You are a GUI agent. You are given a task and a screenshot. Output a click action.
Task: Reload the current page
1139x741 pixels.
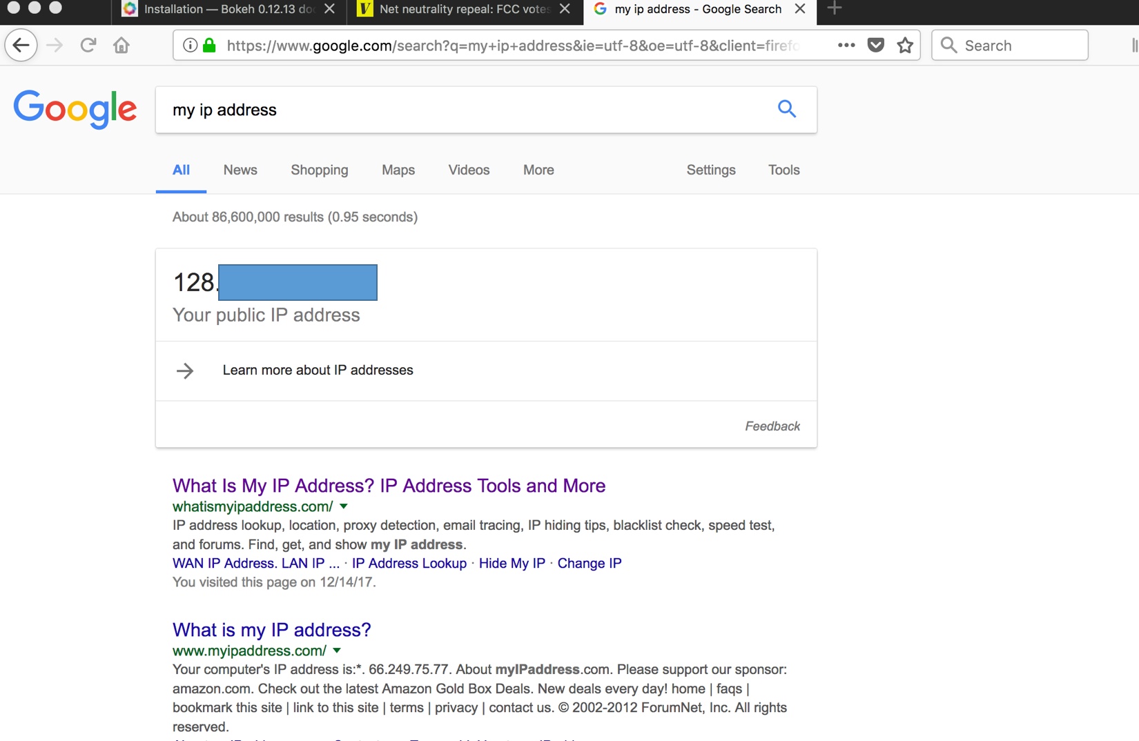point(88,46)
